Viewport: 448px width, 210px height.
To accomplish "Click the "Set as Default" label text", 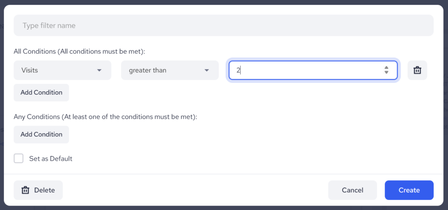I will point(51,158).
